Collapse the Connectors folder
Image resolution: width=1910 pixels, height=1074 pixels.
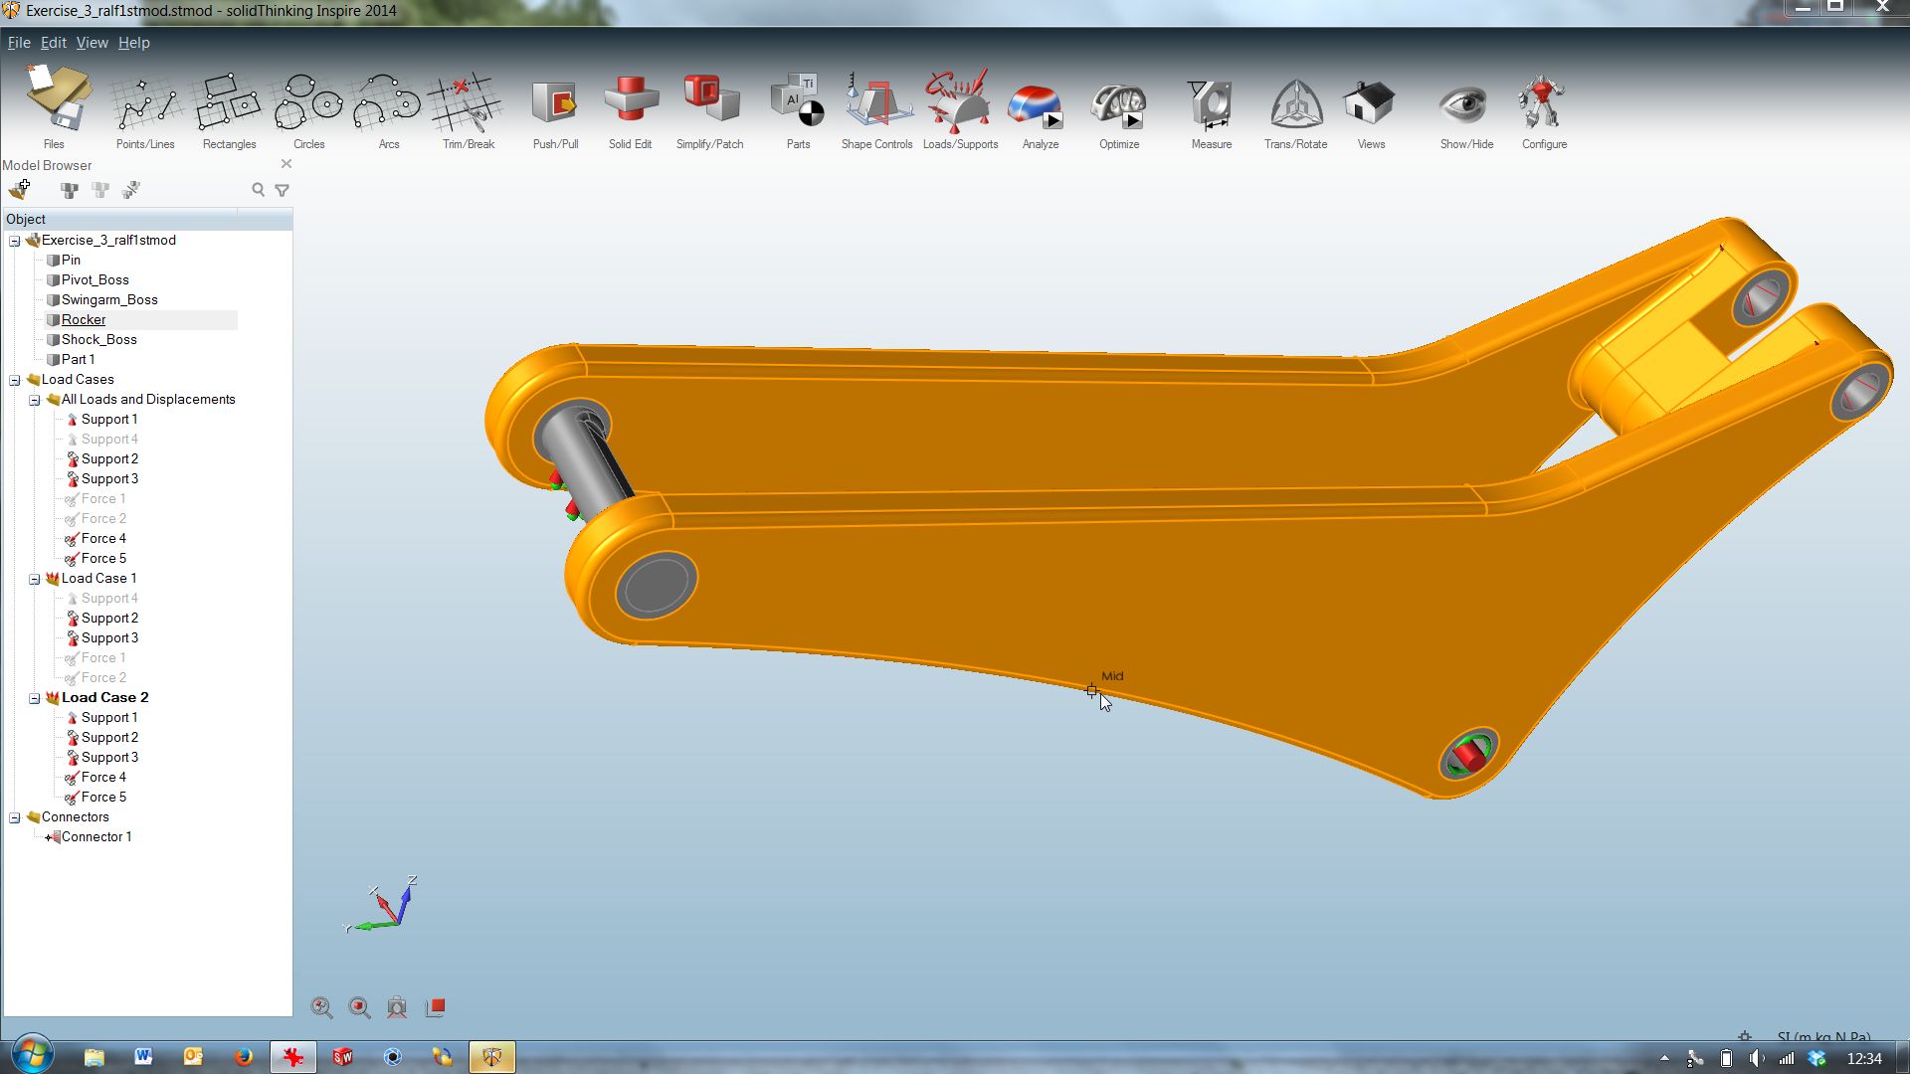click(x=15, y=817)
